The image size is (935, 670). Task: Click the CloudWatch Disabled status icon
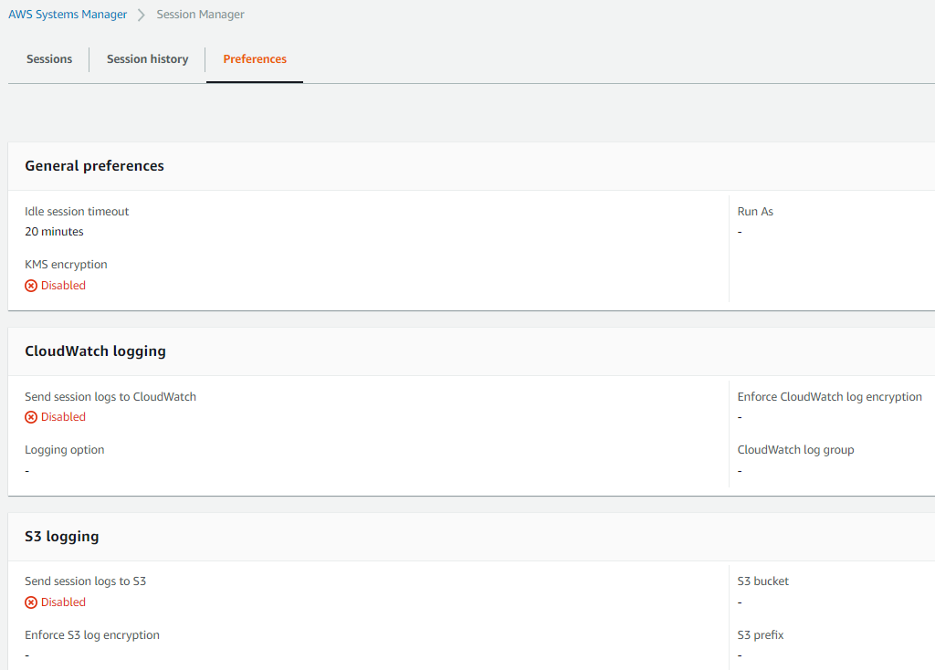pos(31,417)
